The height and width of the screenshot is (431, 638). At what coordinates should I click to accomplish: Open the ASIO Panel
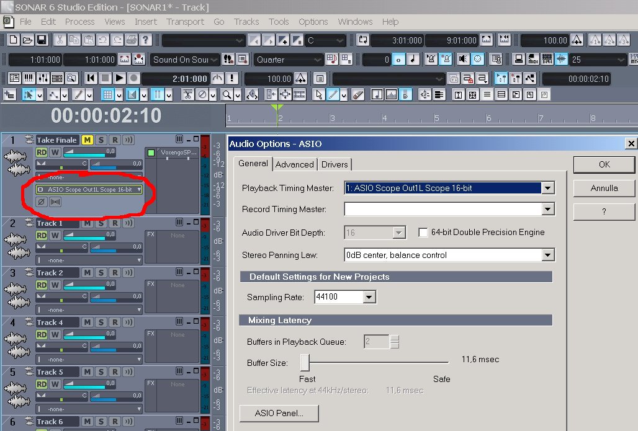click(x=279, y=413)
